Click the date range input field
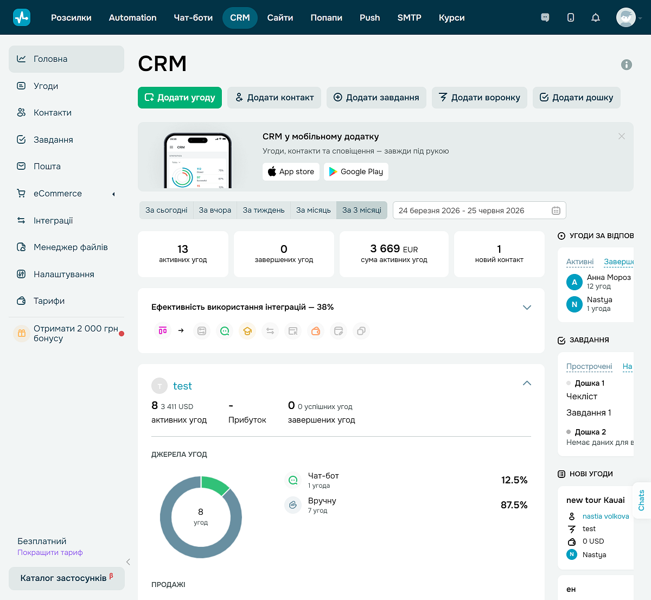The image size is (651, 600). pos(480,210)
